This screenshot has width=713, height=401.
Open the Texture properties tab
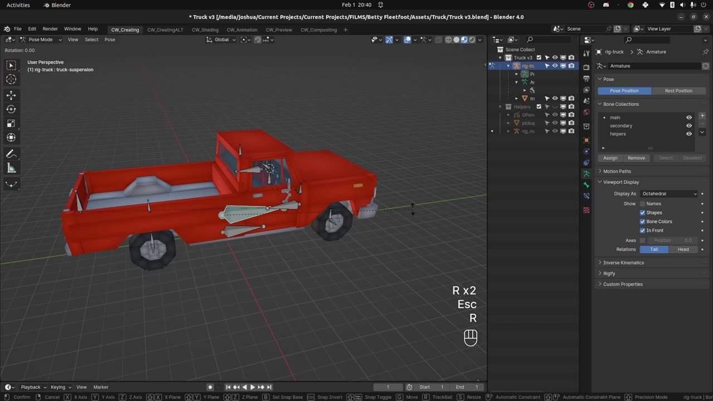[x=586, y=210]
